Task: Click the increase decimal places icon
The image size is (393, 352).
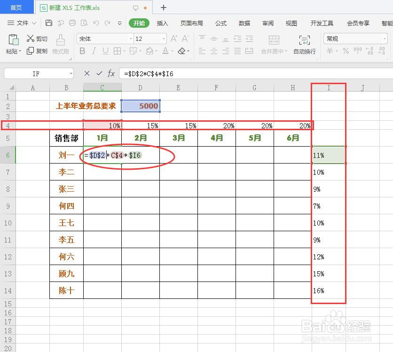Action: (369, 51)
